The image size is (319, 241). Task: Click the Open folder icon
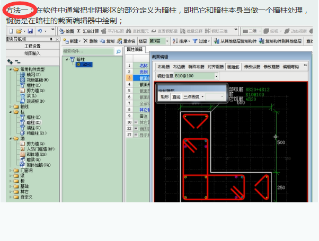tap(19, 31)
